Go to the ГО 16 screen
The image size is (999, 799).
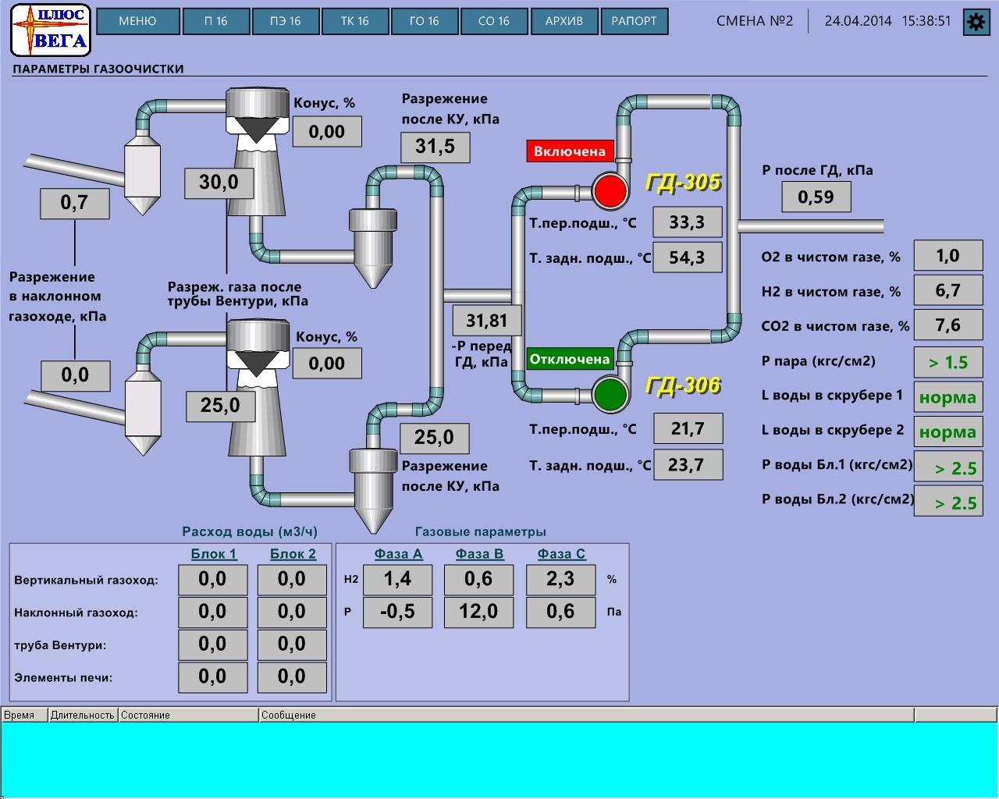tap(424, 21)
